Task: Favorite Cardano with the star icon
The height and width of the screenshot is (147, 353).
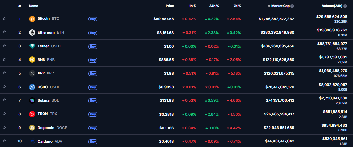Action: [x=4, y=141]
